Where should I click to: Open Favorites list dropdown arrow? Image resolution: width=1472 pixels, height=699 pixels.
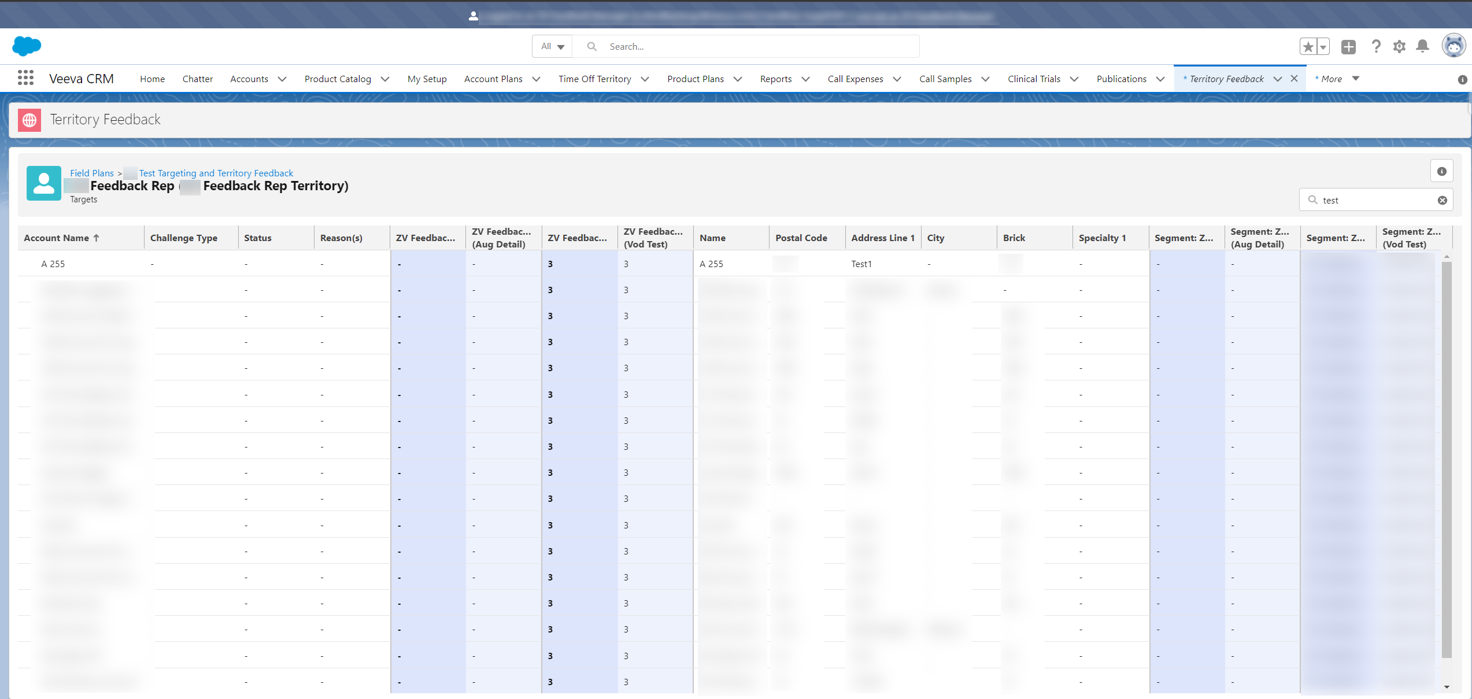pos(1323,47)
